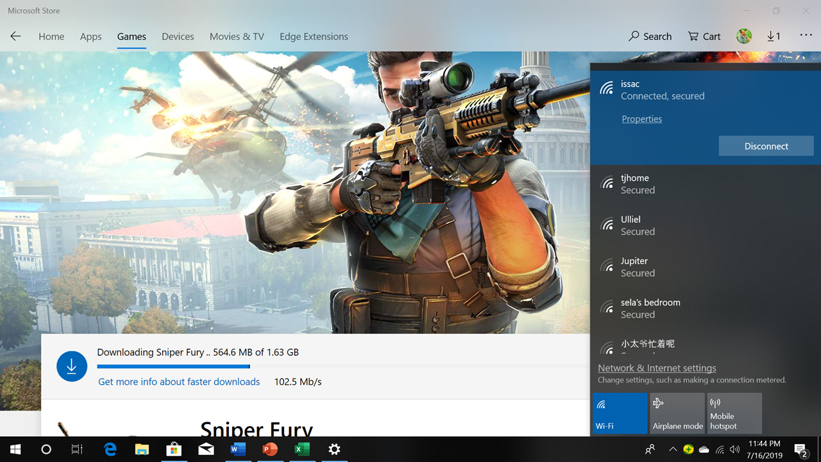Viewport: 821px width, 462px height.
Task: Toggle the Wi-Fi quick action tile
Action: (x=620, y=413)
